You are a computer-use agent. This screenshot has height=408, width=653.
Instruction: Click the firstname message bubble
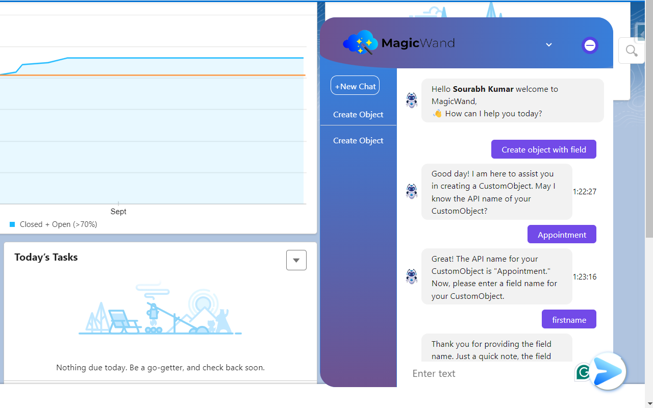click(569, 320)
